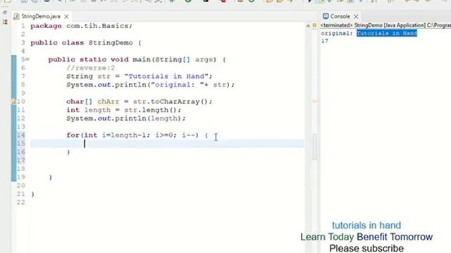451x253 pixels.
Task: Click the 'original:' label in console output
Action: pos(337,33)
